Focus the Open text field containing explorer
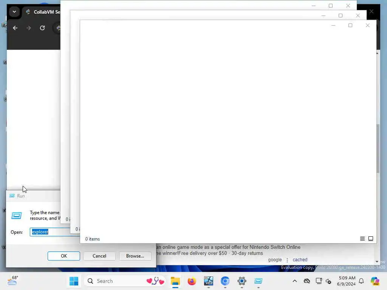 [x=55, y=232]
